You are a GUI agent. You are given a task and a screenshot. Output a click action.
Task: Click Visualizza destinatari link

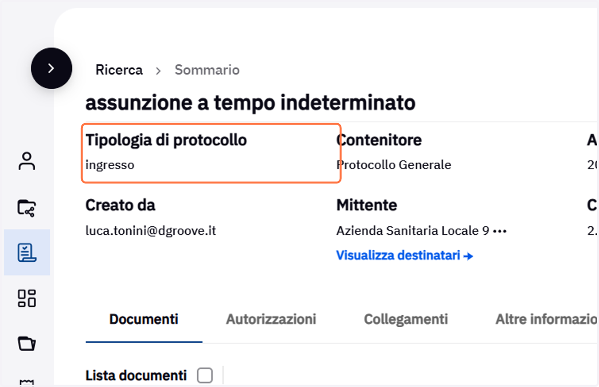click(x=405, y=256)
